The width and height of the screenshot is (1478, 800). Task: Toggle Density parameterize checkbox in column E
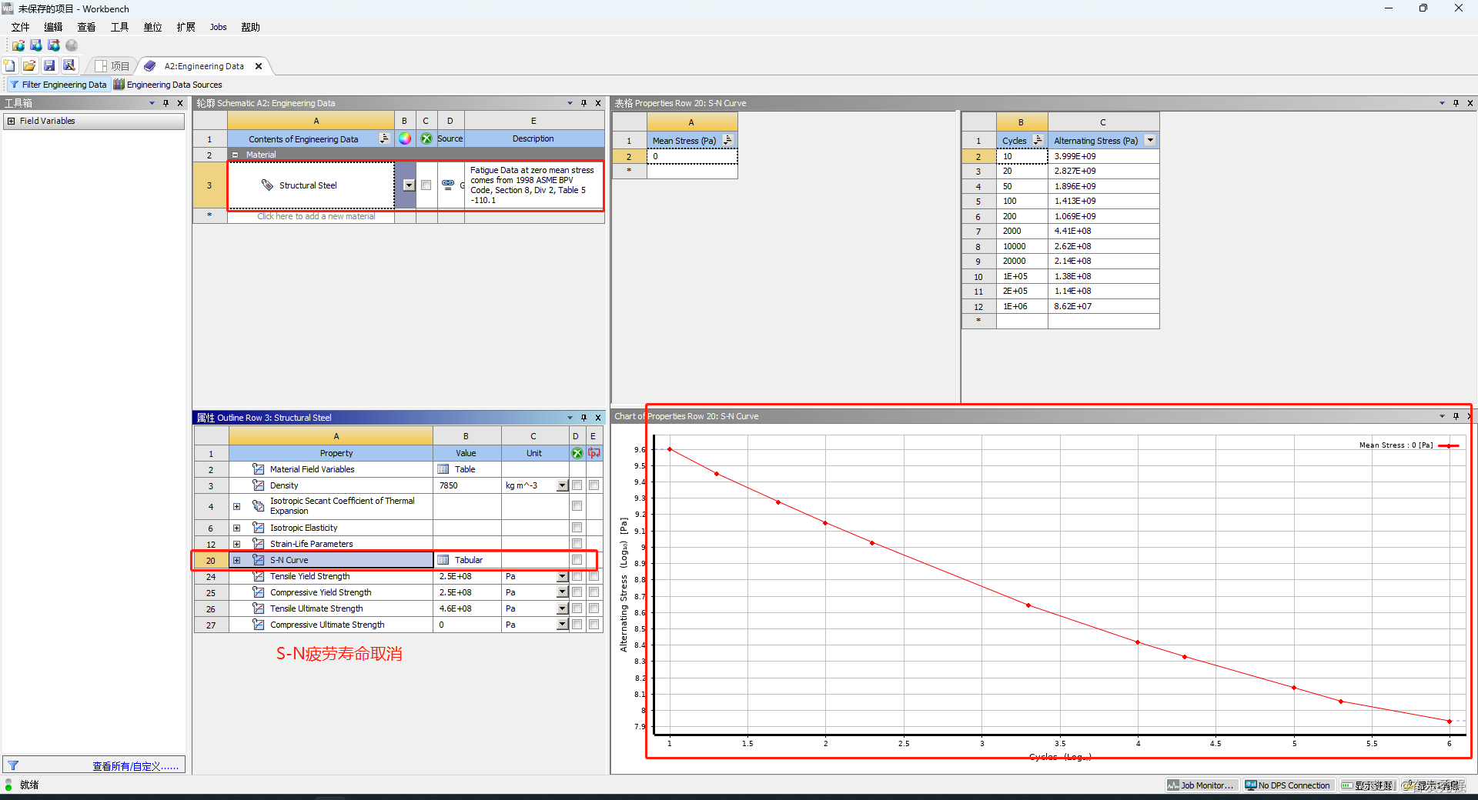pos(594,485)
